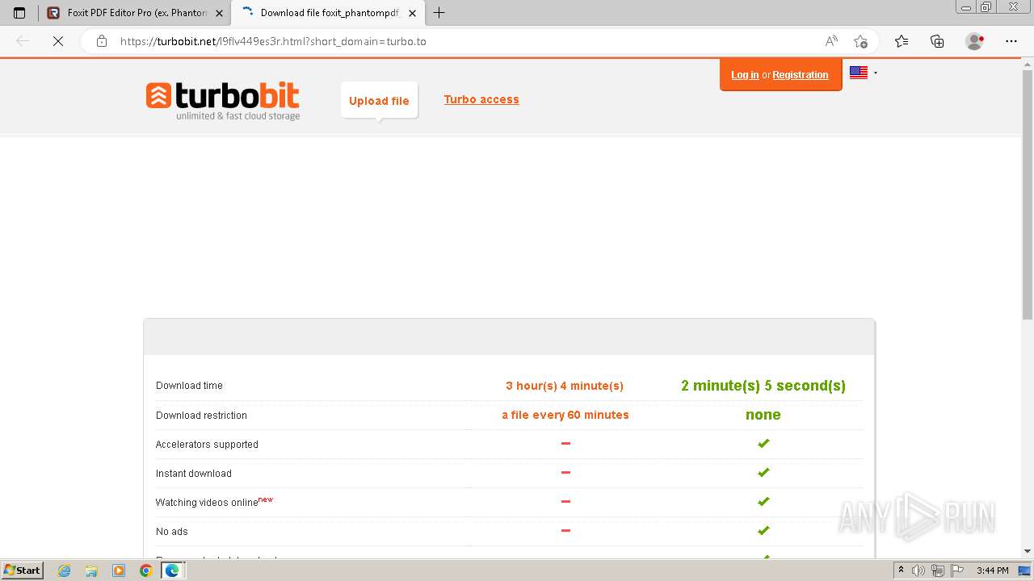Click the scrollbar down arrow
Image resolution: width=1034 pixels, height=581 pixels.
coord(1028,551)
